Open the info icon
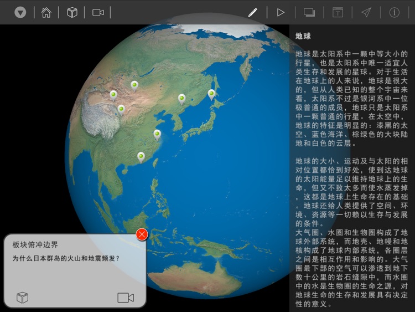This screenshot has width=415, height=312. 394,12
